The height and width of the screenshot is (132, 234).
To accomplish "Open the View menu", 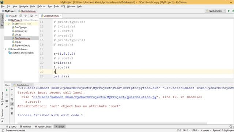I will pyautogui.click(x=15, y=6).
